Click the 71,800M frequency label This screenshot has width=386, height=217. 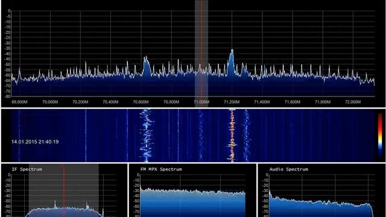click(x=323, y=102)
